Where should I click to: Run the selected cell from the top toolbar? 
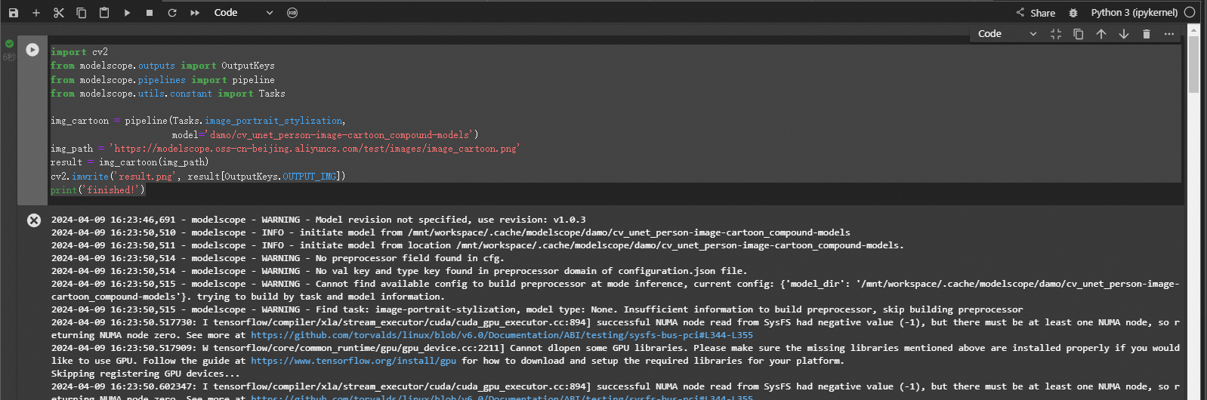(127, 13)
